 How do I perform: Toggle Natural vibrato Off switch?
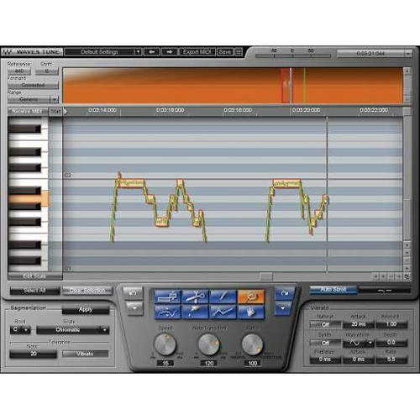click(325, 324)
